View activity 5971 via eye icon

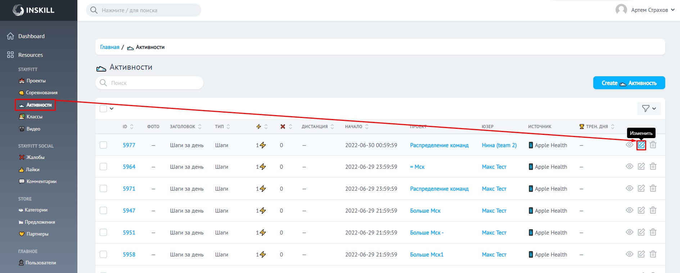pyautogui.click(x=629, y=188)
